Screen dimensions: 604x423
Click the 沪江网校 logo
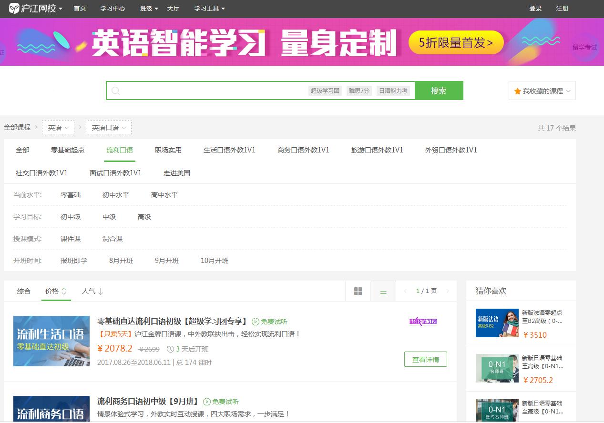click(33, 8)
